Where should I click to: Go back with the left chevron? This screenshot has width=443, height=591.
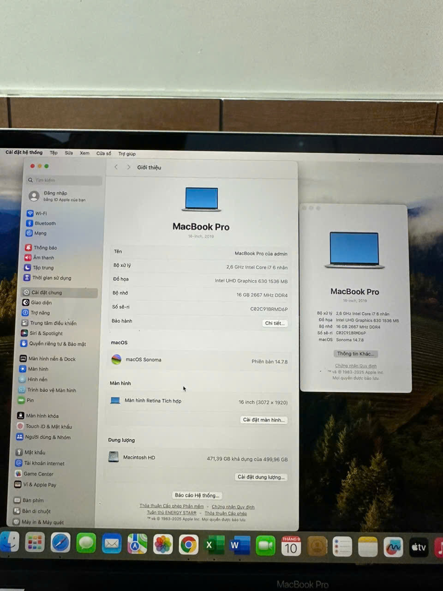click(x=116, y=167)
